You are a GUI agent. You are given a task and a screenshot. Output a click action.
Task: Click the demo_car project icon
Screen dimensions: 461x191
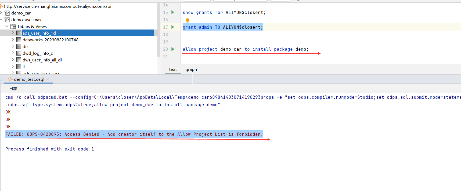(x=7, y=13)
